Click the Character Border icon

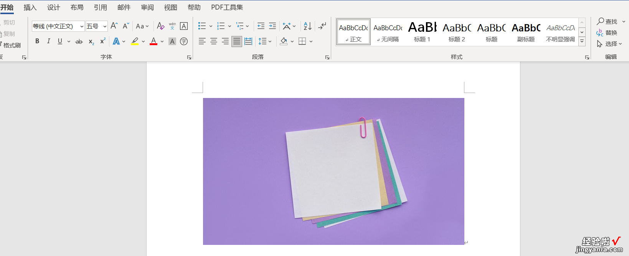184,26
